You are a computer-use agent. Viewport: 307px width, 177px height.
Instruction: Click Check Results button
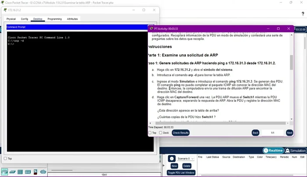click(181, 133)
